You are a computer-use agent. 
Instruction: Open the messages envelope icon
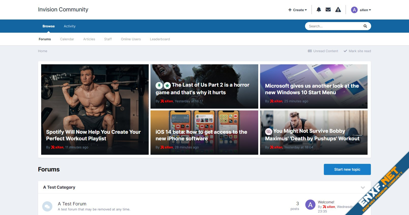328,10
